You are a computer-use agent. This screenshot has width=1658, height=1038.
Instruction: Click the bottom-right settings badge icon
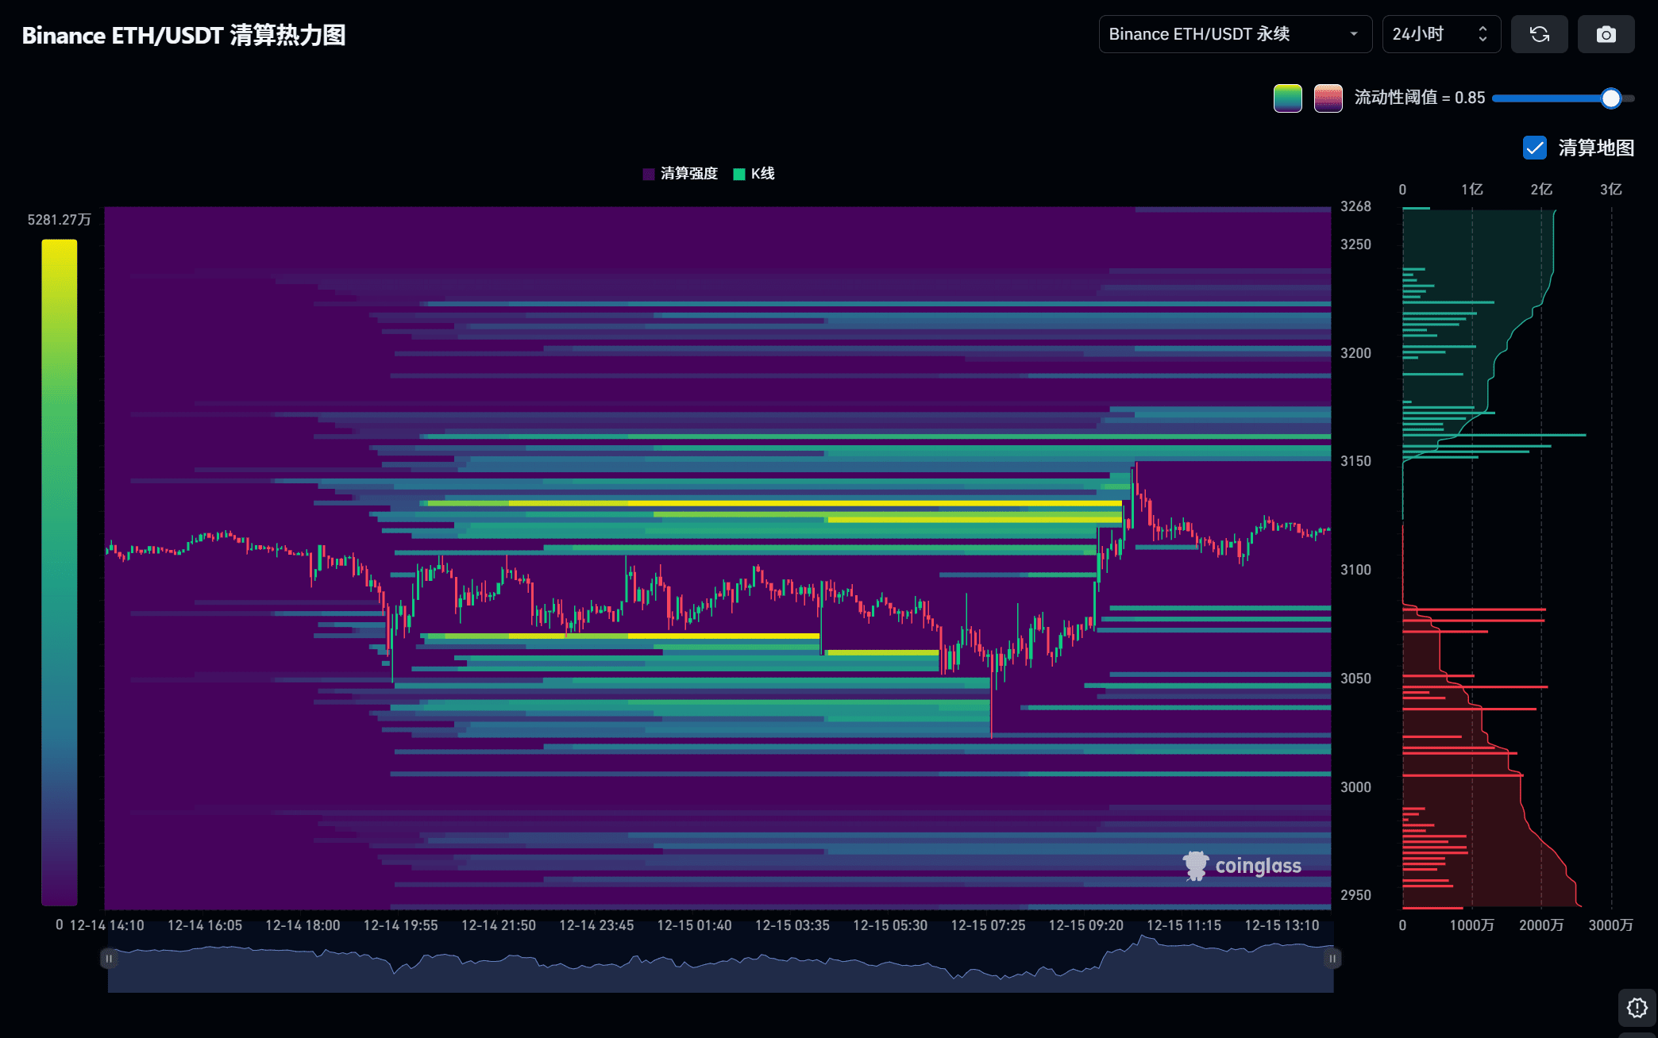pyautogui.click(x=1637, y=1008)
